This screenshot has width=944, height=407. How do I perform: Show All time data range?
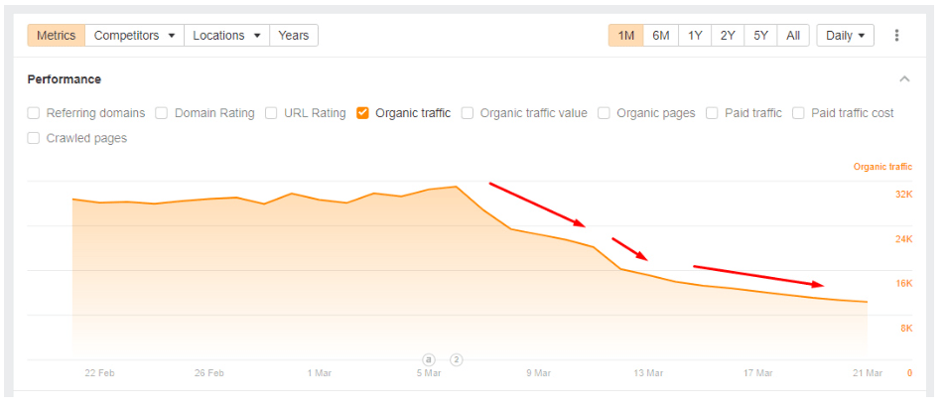(x=793, y=36)
